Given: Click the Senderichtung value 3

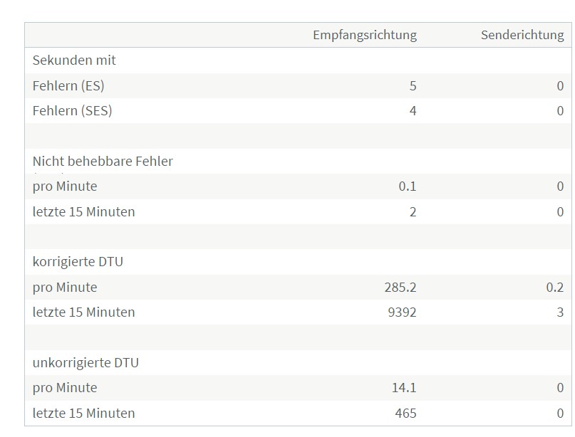Looking at the screenshot, I should pyautogui.click(x=560, y=312).
